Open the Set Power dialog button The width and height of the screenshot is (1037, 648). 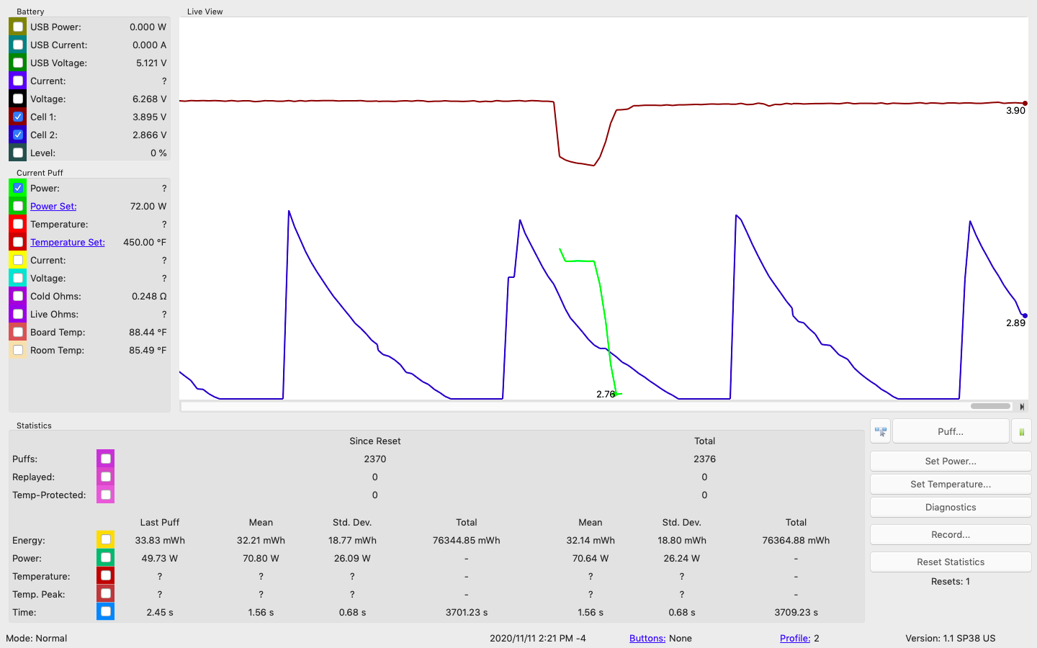tap(951, 461)
